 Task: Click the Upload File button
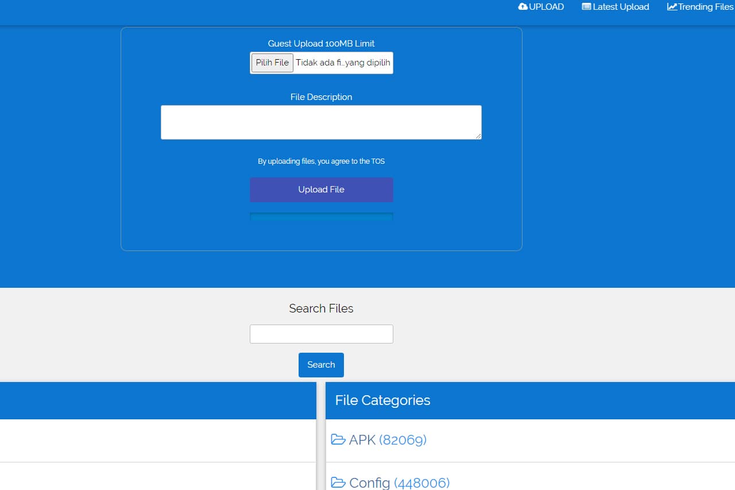(x=322, y=190)
